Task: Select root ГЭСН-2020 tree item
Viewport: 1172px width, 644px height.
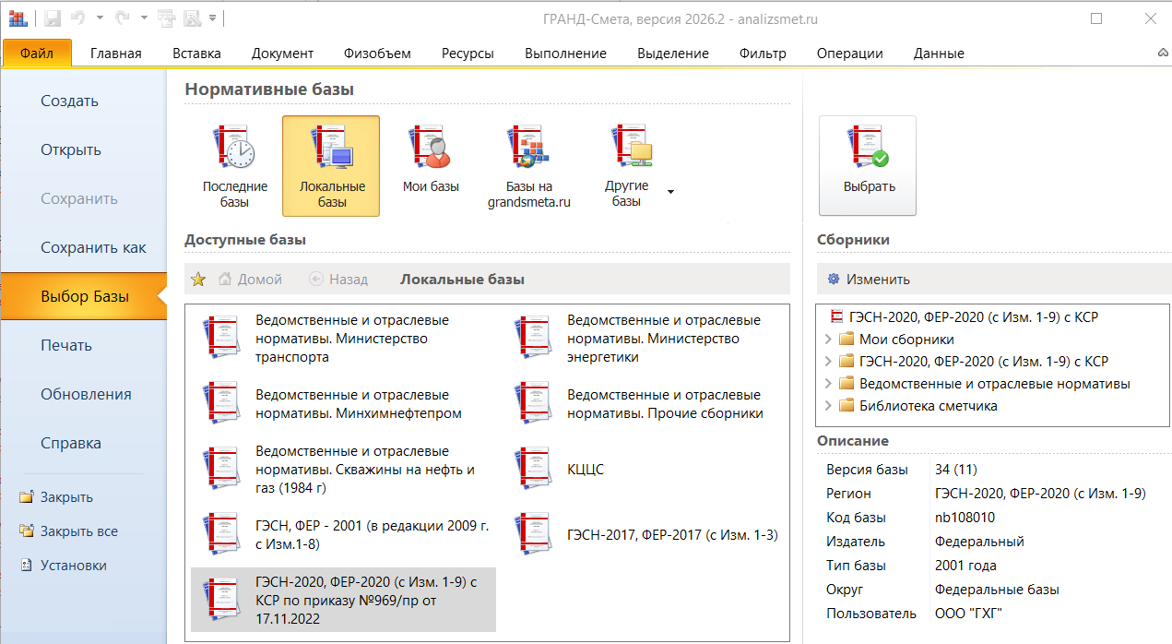Action: tap(964, 316)
